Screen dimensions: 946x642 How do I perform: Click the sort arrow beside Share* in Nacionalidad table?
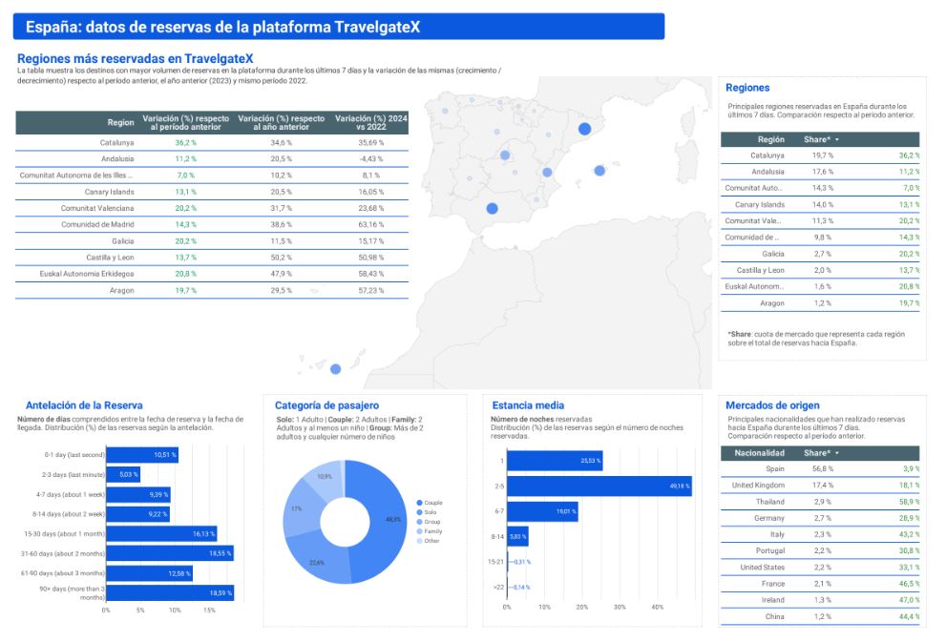tap(837, 453)
